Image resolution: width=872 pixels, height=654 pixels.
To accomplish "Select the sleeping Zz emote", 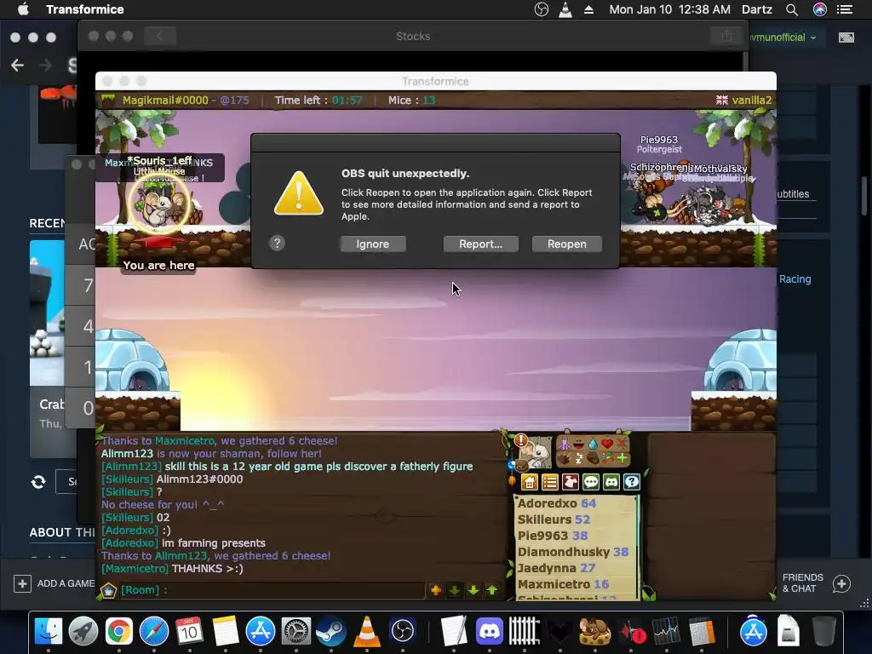I will point(578,458).
